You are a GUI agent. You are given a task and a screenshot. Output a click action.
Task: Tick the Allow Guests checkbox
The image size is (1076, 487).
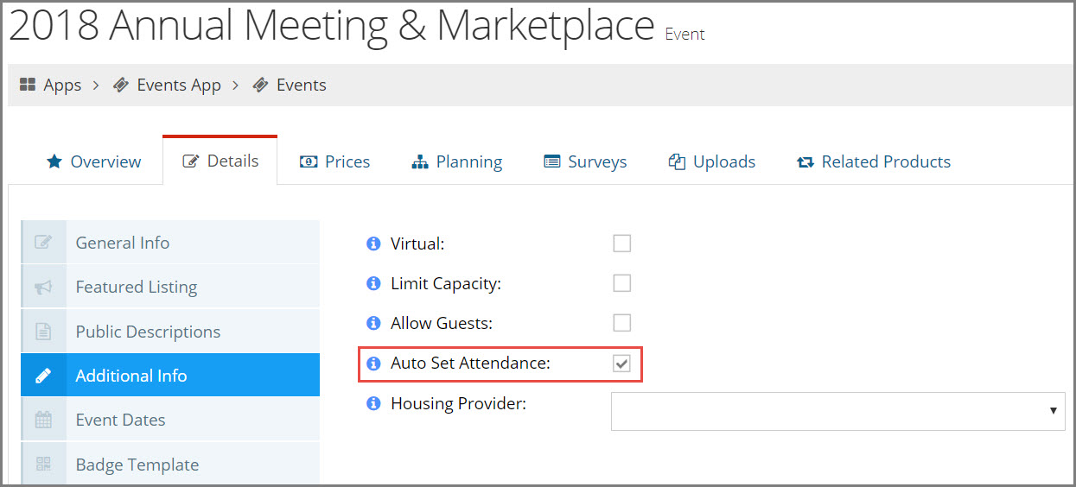[x=621, y=323]
